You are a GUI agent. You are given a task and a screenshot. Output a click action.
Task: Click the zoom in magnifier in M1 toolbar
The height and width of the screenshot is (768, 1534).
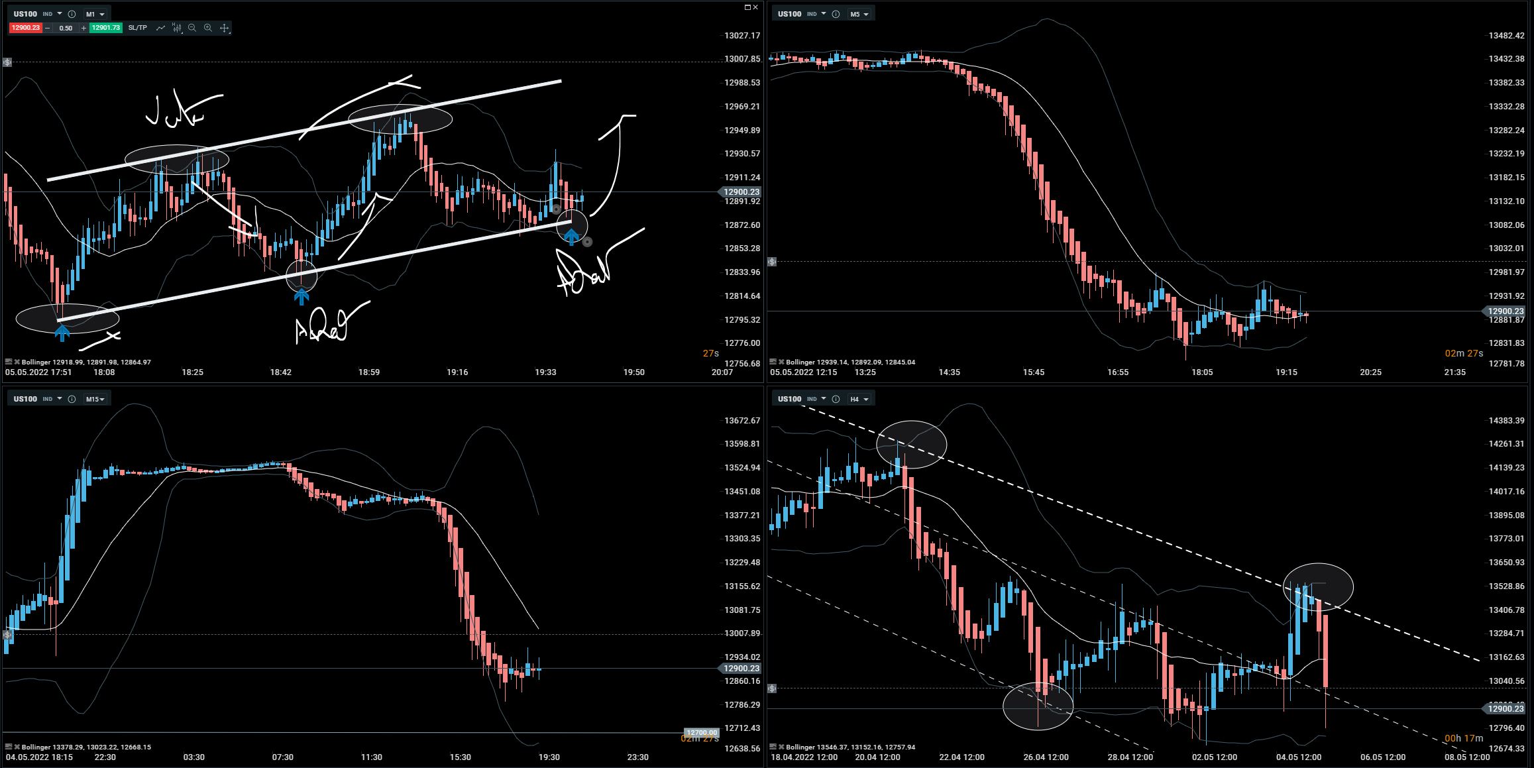(208, 28)
